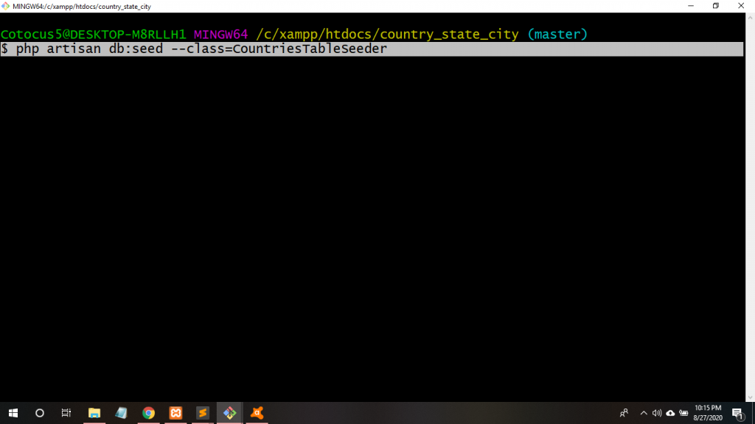The width and height of the screenshot is (755, 424).
Task: Open the People icon in system tray
Action: [624, 413]
